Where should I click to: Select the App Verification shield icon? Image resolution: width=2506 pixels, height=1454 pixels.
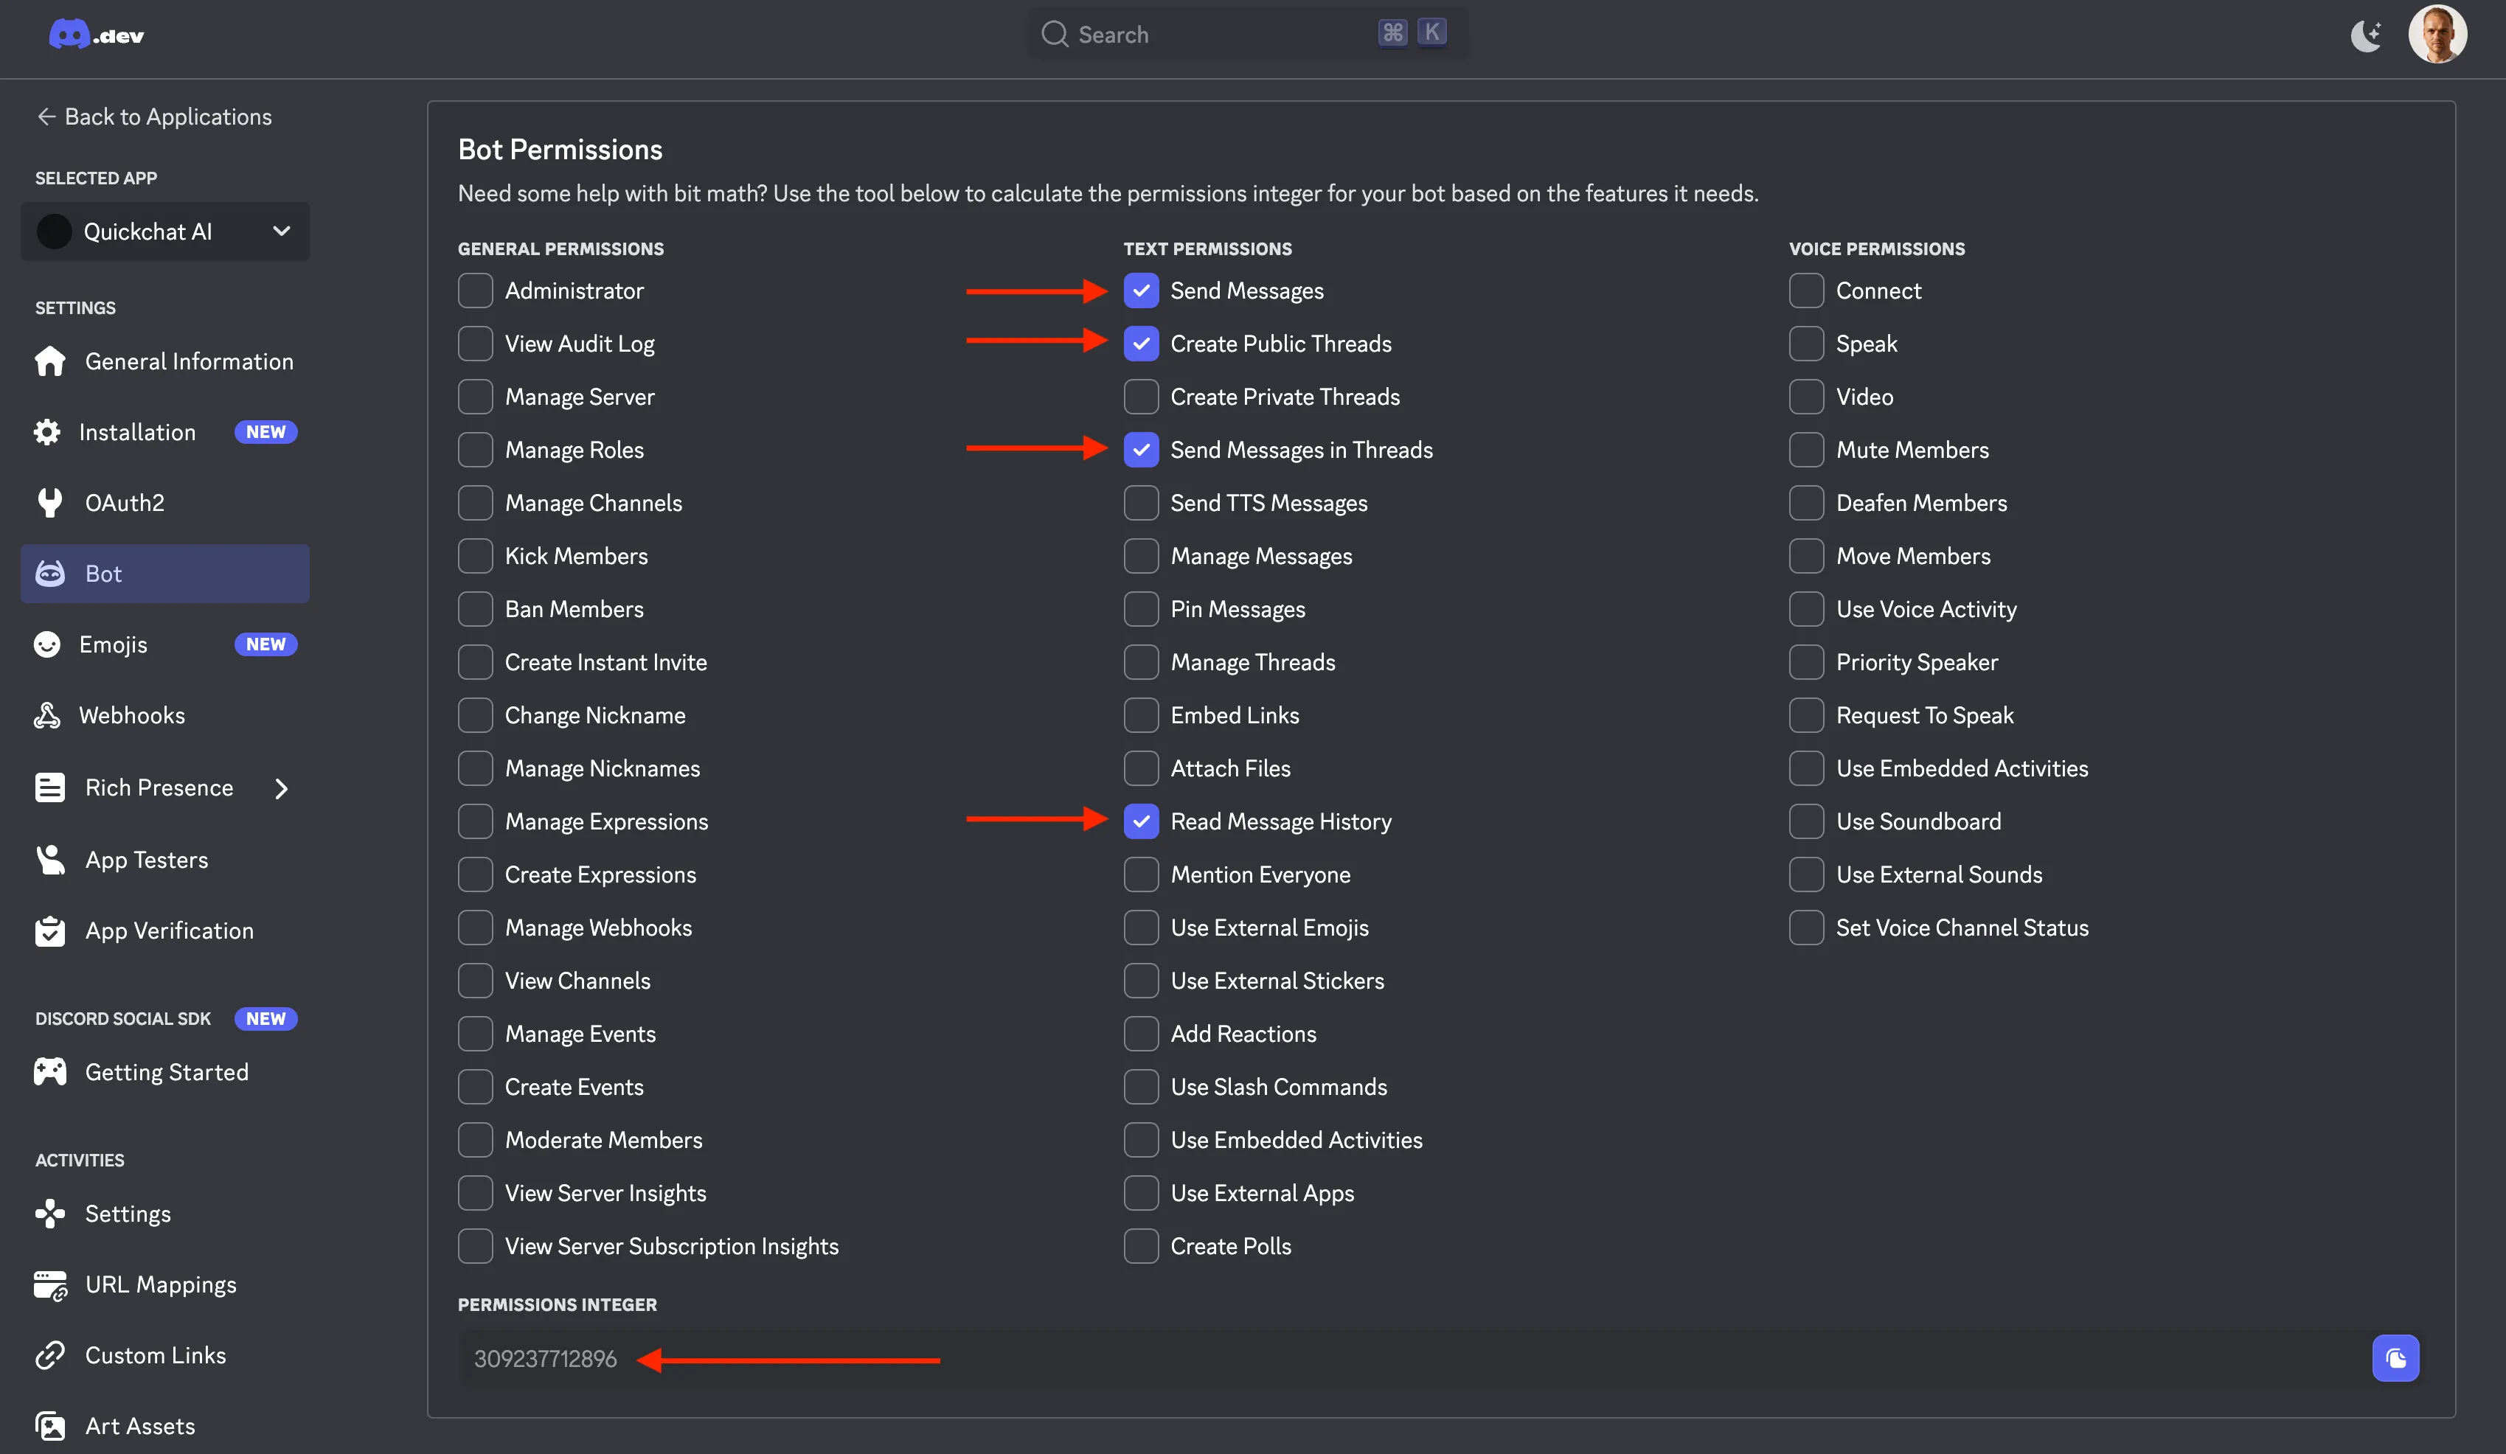[x=49, y=931]
